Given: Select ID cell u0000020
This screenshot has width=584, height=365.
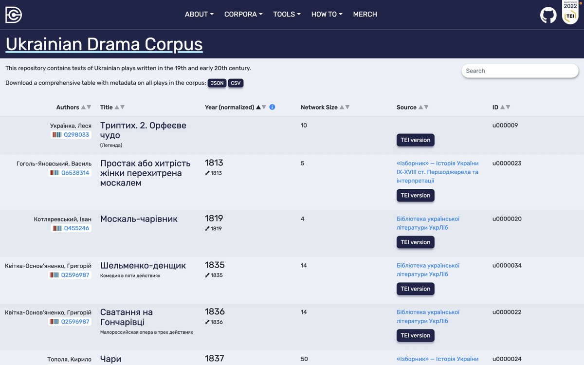Looking at the screenshot, I should point(507,219).
